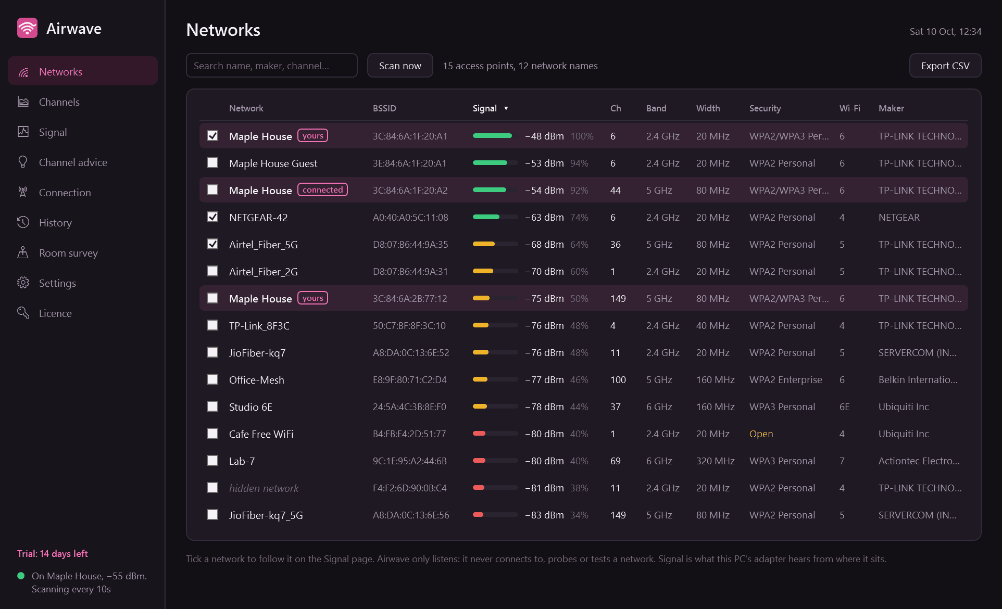Click the NETGEAR maker cell
Screen dimensions: 1002x609
(x=899, y=217)
